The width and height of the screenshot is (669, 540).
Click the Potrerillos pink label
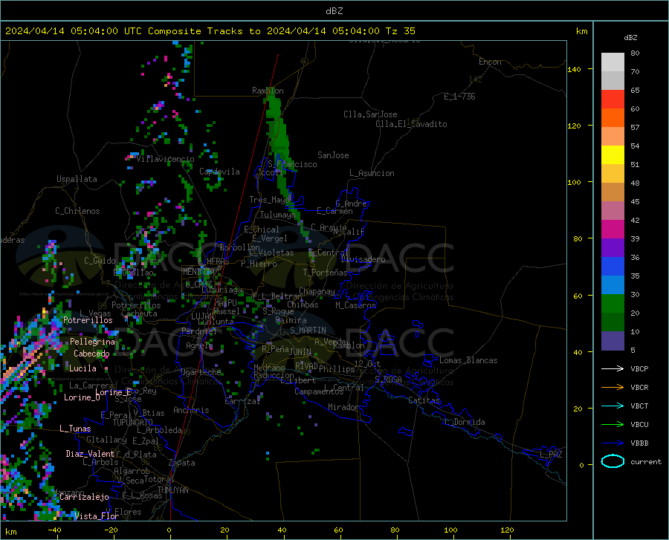pyautogui.click(x=88, y=320)
